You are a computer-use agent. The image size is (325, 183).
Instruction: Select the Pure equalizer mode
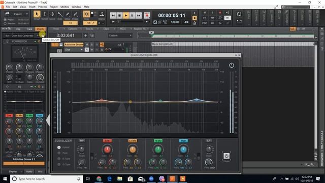[x=59, y=153]
